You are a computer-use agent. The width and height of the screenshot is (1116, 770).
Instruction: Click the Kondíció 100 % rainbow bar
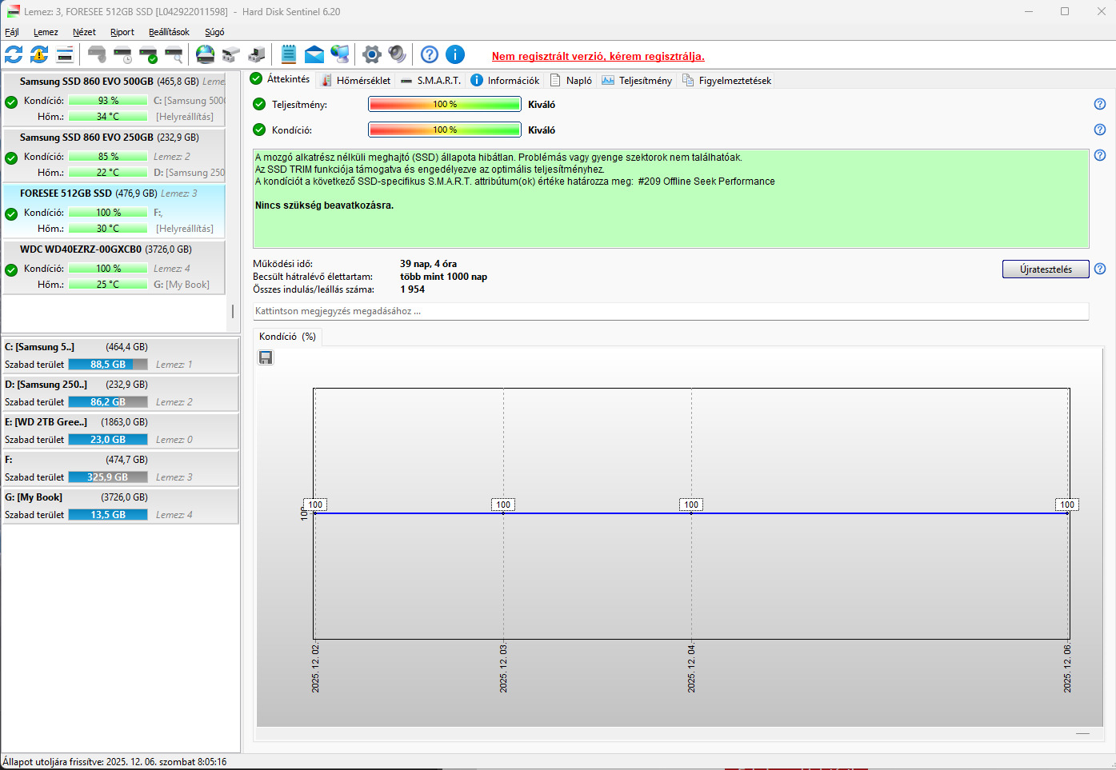point(445,130)
